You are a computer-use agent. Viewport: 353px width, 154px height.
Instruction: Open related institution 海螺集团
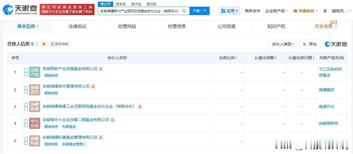point(326,90)
